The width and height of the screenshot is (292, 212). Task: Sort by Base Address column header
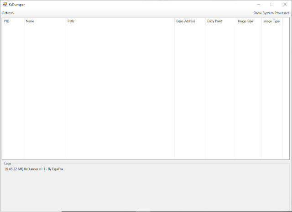[x=190, y=21]
